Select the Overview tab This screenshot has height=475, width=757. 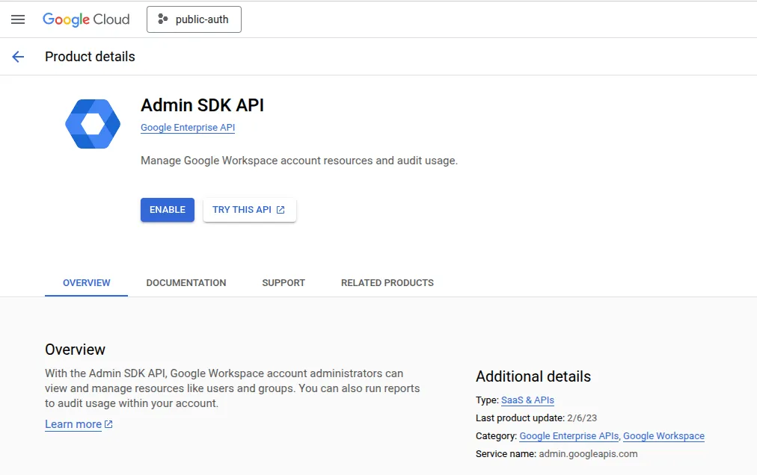(86, 282)
